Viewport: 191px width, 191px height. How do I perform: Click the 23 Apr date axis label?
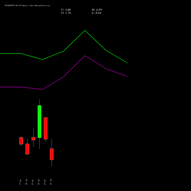(x=45, y=182)
